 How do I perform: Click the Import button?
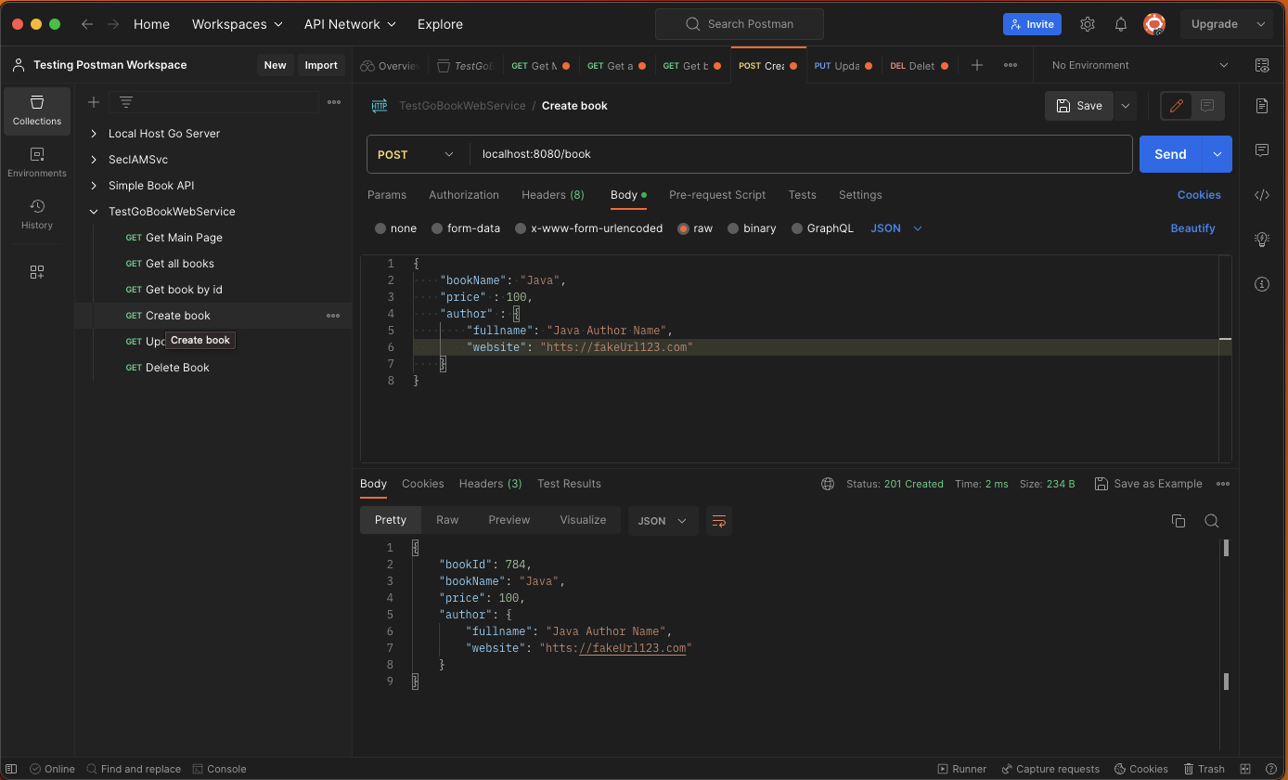(x=321, y=65)
